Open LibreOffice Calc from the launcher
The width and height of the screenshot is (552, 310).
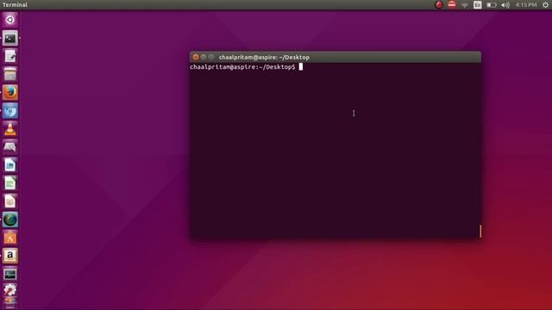click(x=9, y=183)
